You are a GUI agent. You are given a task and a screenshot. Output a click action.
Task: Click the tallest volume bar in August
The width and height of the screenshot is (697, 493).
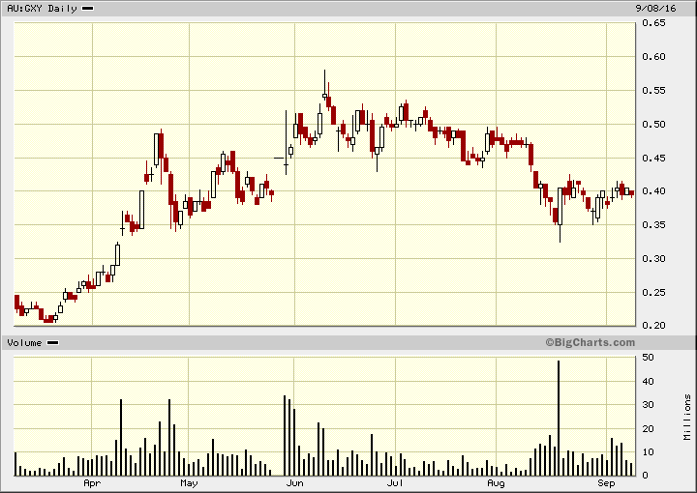click(559, 418)
